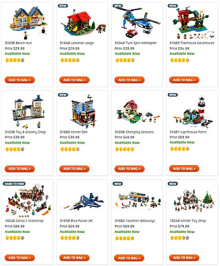This screenshot has width=220, height=266.
Task: Add 31048 Lakeside Lodge to bag
Action: 74,80
